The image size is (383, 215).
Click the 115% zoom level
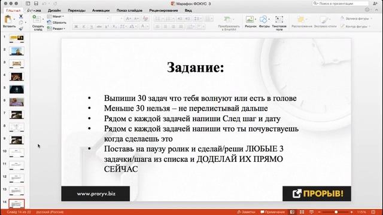pyautogui.click(x=361, y=212)
